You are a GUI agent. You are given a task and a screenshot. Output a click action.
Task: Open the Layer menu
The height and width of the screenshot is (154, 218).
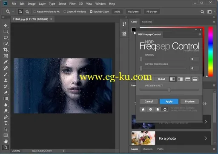[42, 4]
